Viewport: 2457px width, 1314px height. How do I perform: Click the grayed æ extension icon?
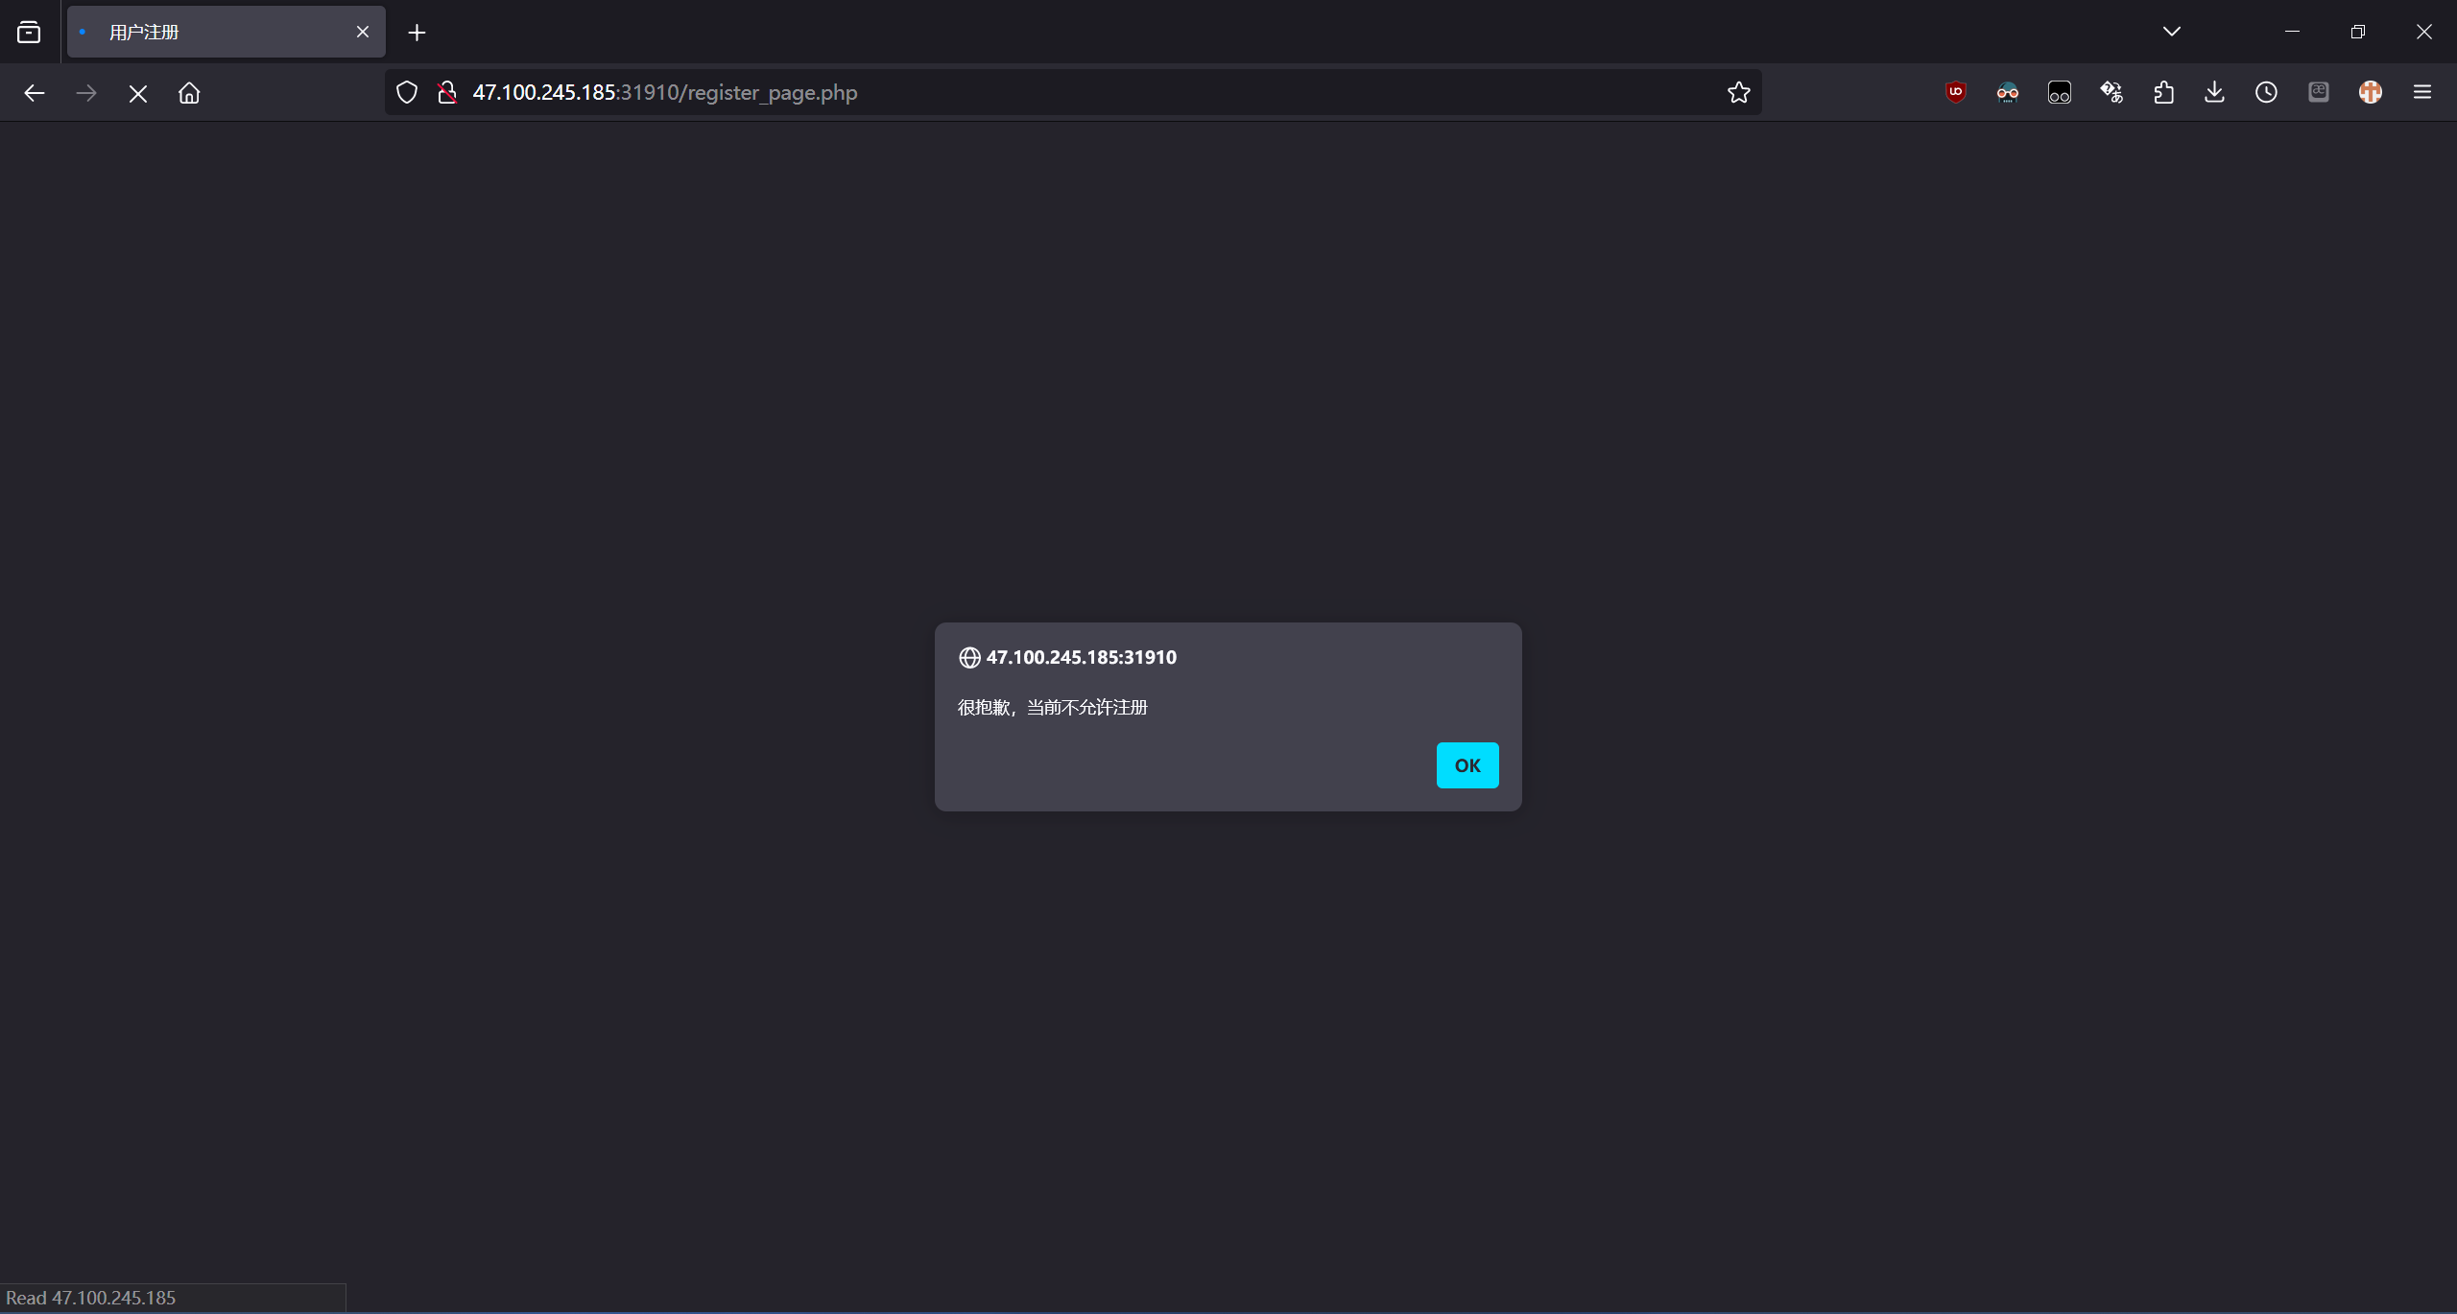[2318, 92]
